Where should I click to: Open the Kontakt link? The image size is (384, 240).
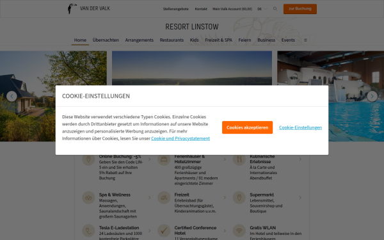(201, 9)
